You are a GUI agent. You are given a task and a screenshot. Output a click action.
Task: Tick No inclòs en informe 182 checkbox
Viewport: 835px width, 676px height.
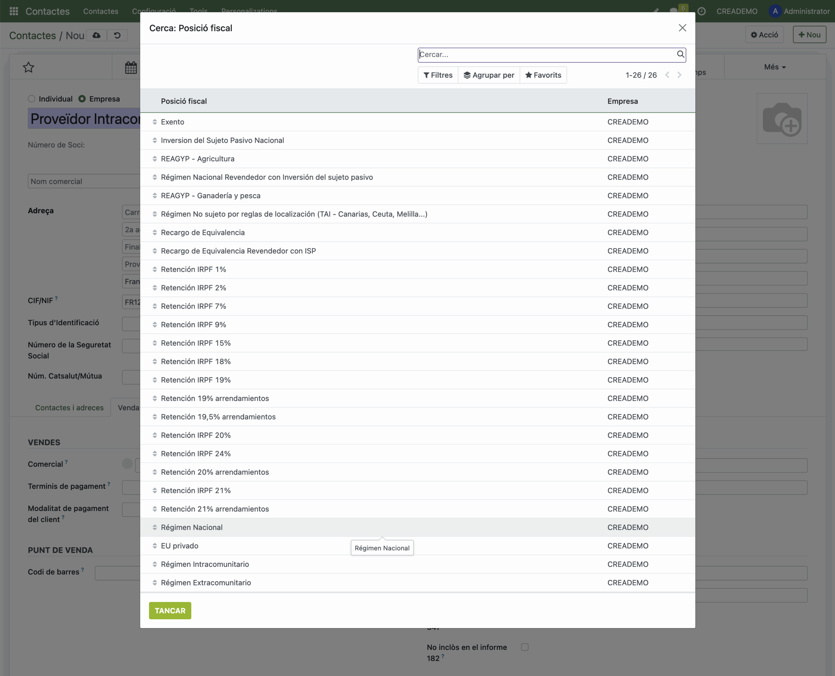pos(524,647)
